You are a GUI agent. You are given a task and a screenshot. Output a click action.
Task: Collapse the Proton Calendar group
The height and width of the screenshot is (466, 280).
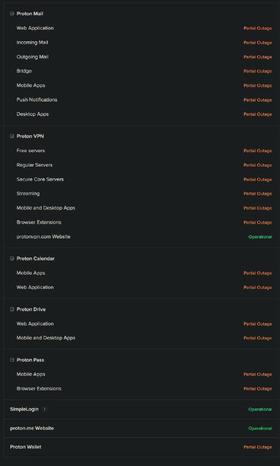(12, 259)
